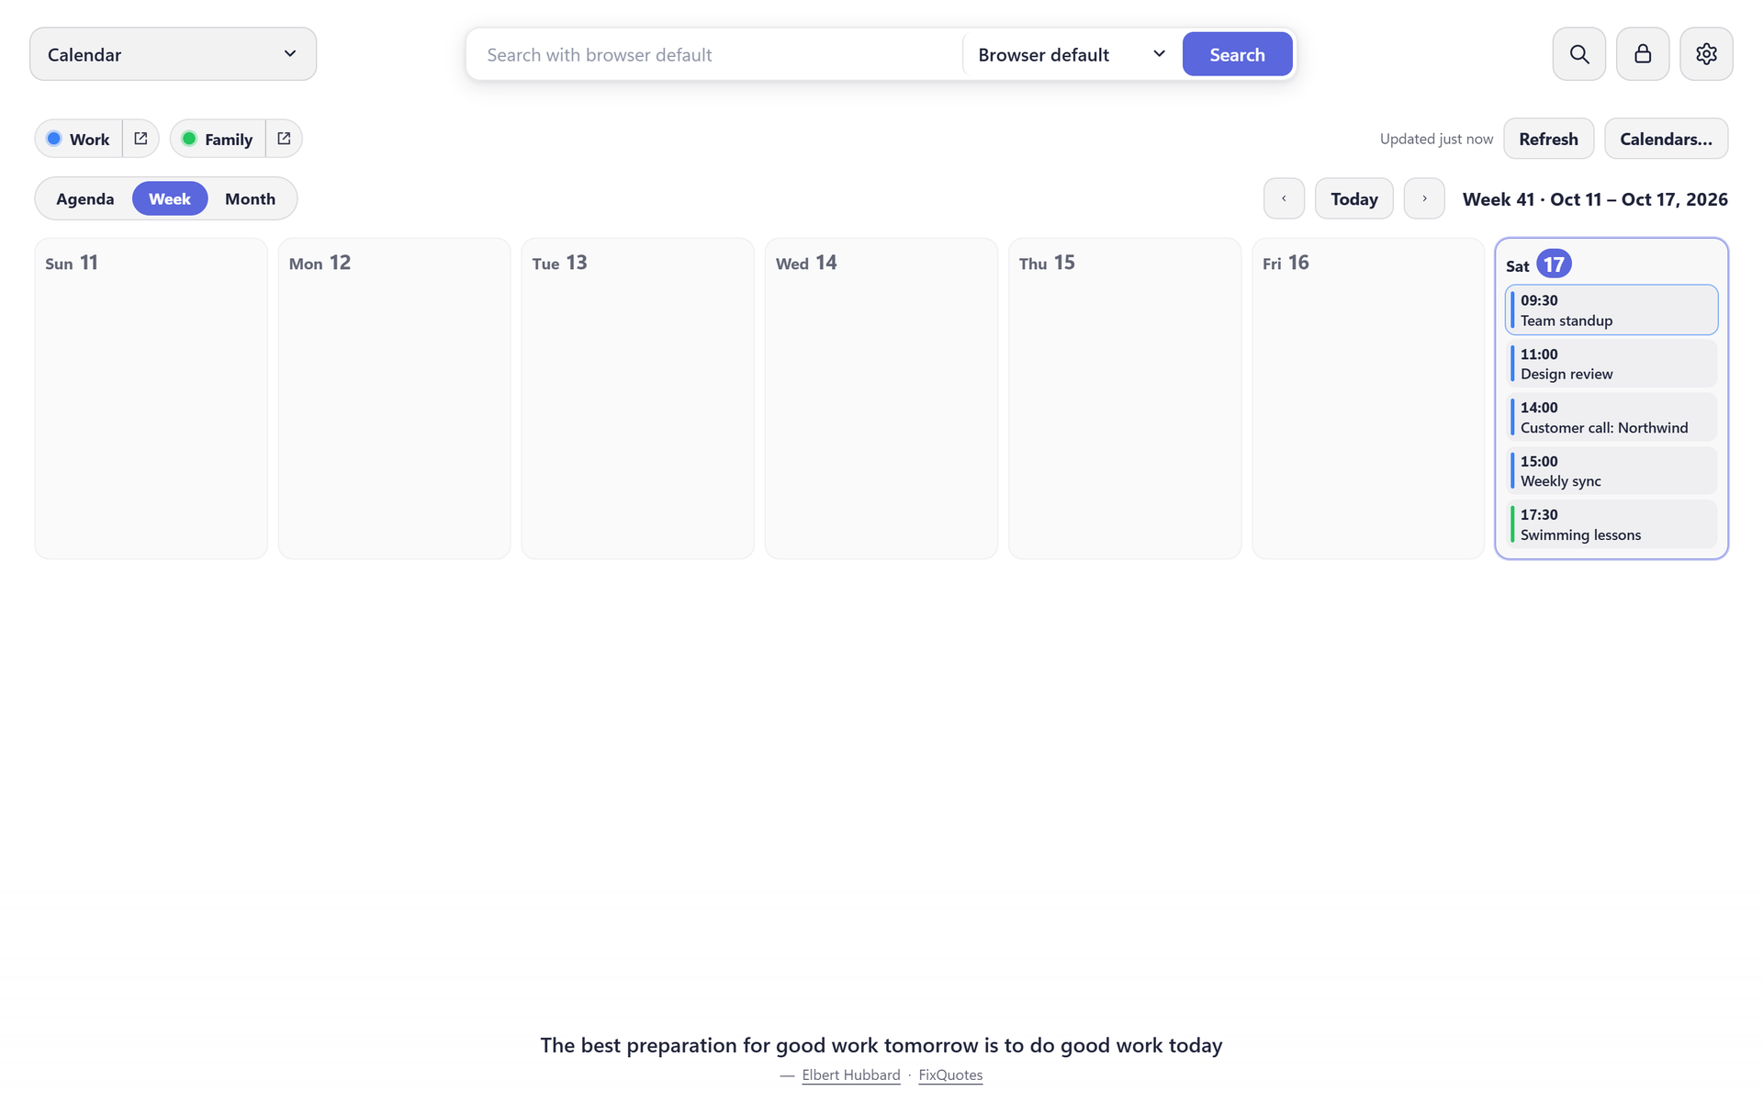The image size is (1763, 1102).
Task: Open the 15:00 Weekly sync event
Action: point(1611,471)
